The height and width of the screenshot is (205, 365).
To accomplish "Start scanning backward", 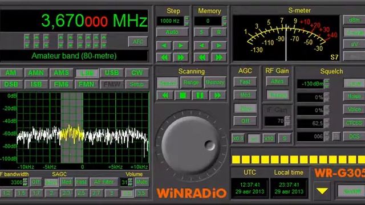I will (x=165, y=95).
